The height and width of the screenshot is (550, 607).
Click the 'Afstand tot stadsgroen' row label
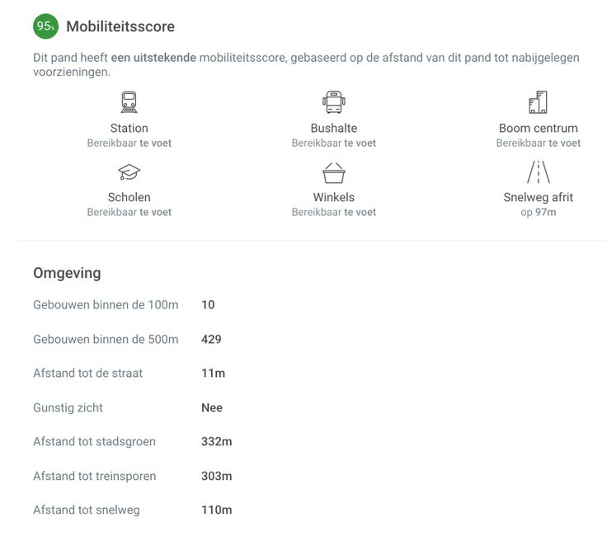(94, 441)
